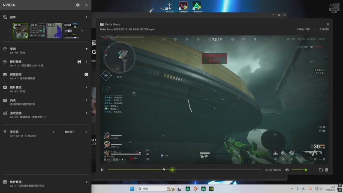
Task: Open NVIDIA overlay settings gear
Action: (78, 5)
